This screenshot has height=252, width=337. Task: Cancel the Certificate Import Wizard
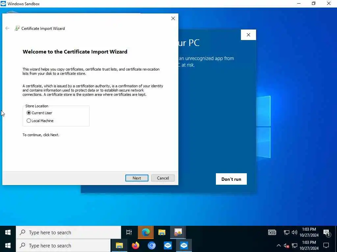[x=163, y=178]
